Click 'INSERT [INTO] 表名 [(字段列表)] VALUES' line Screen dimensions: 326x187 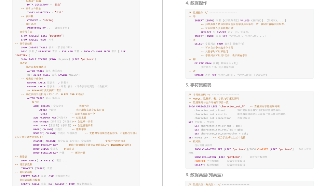click(x=240, y=20)
